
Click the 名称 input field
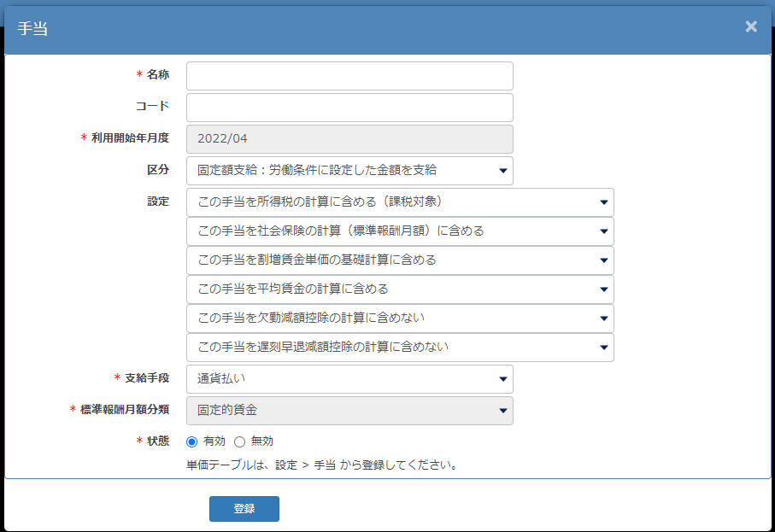[x=349, y=76]
